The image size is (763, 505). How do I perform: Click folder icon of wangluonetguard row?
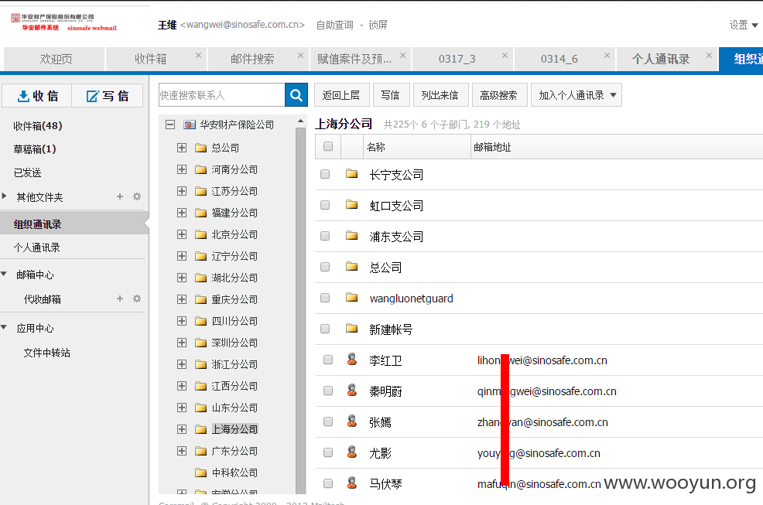pos(352,298)
